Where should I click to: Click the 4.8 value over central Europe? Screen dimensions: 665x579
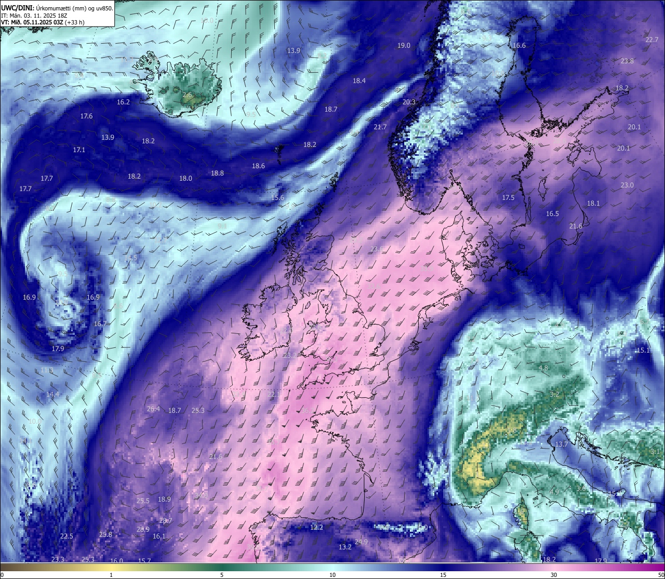click(x=543, y=368)
